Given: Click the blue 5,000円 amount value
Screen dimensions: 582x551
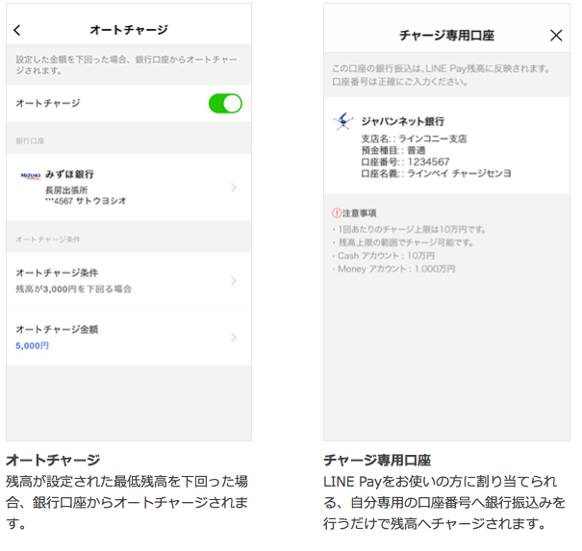Looking at the screenshot, I should [33, 345].
